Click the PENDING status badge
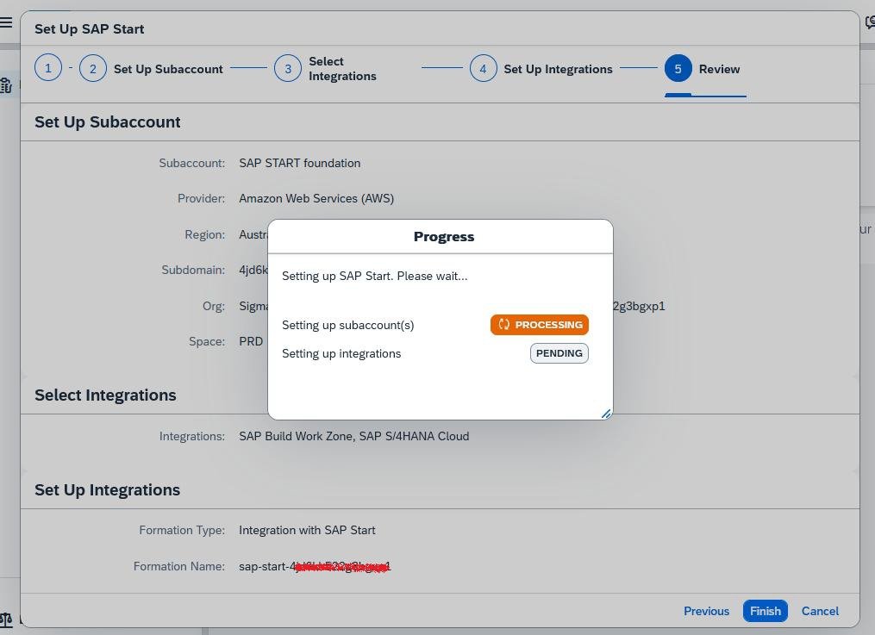Image resolution: width=875 pixels, height=635 pixels. click(559, 353)
